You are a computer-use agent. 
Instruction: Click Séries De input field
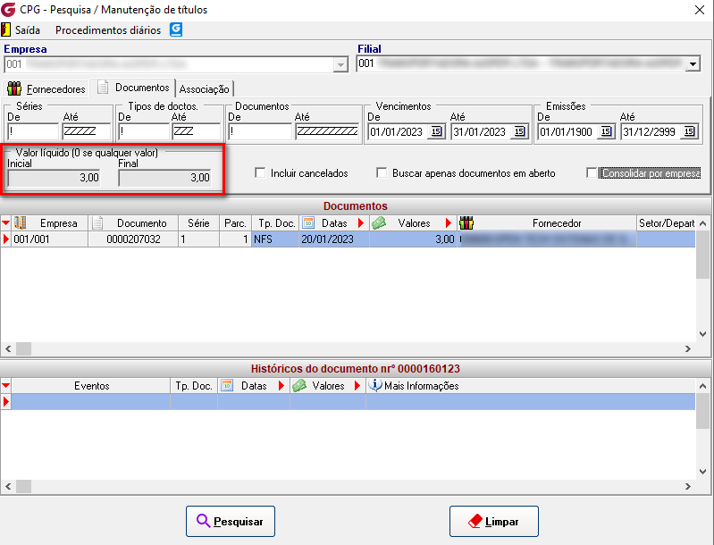tap(33, 131)
